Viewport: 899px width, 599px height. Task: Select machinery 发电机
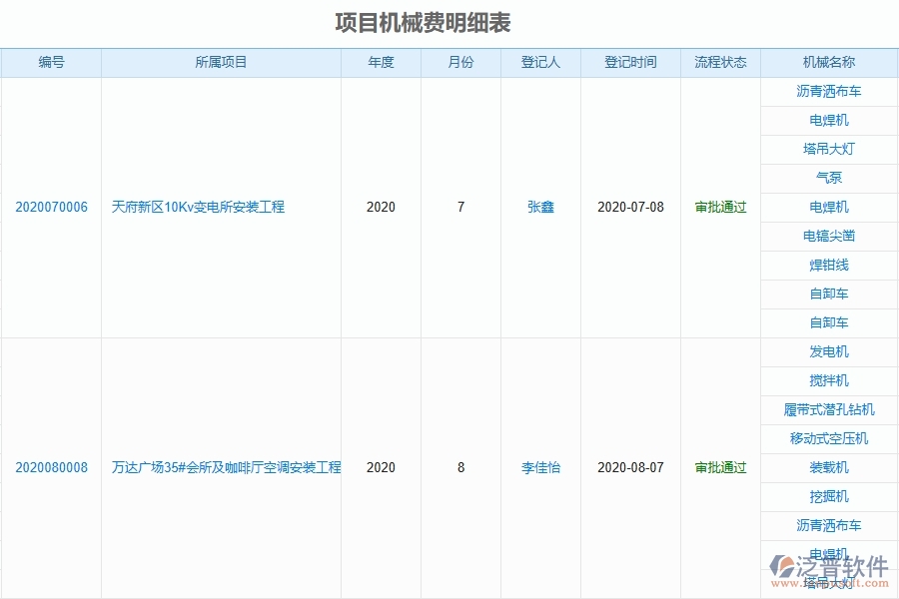pyautogui.click(x=826, y=351)
